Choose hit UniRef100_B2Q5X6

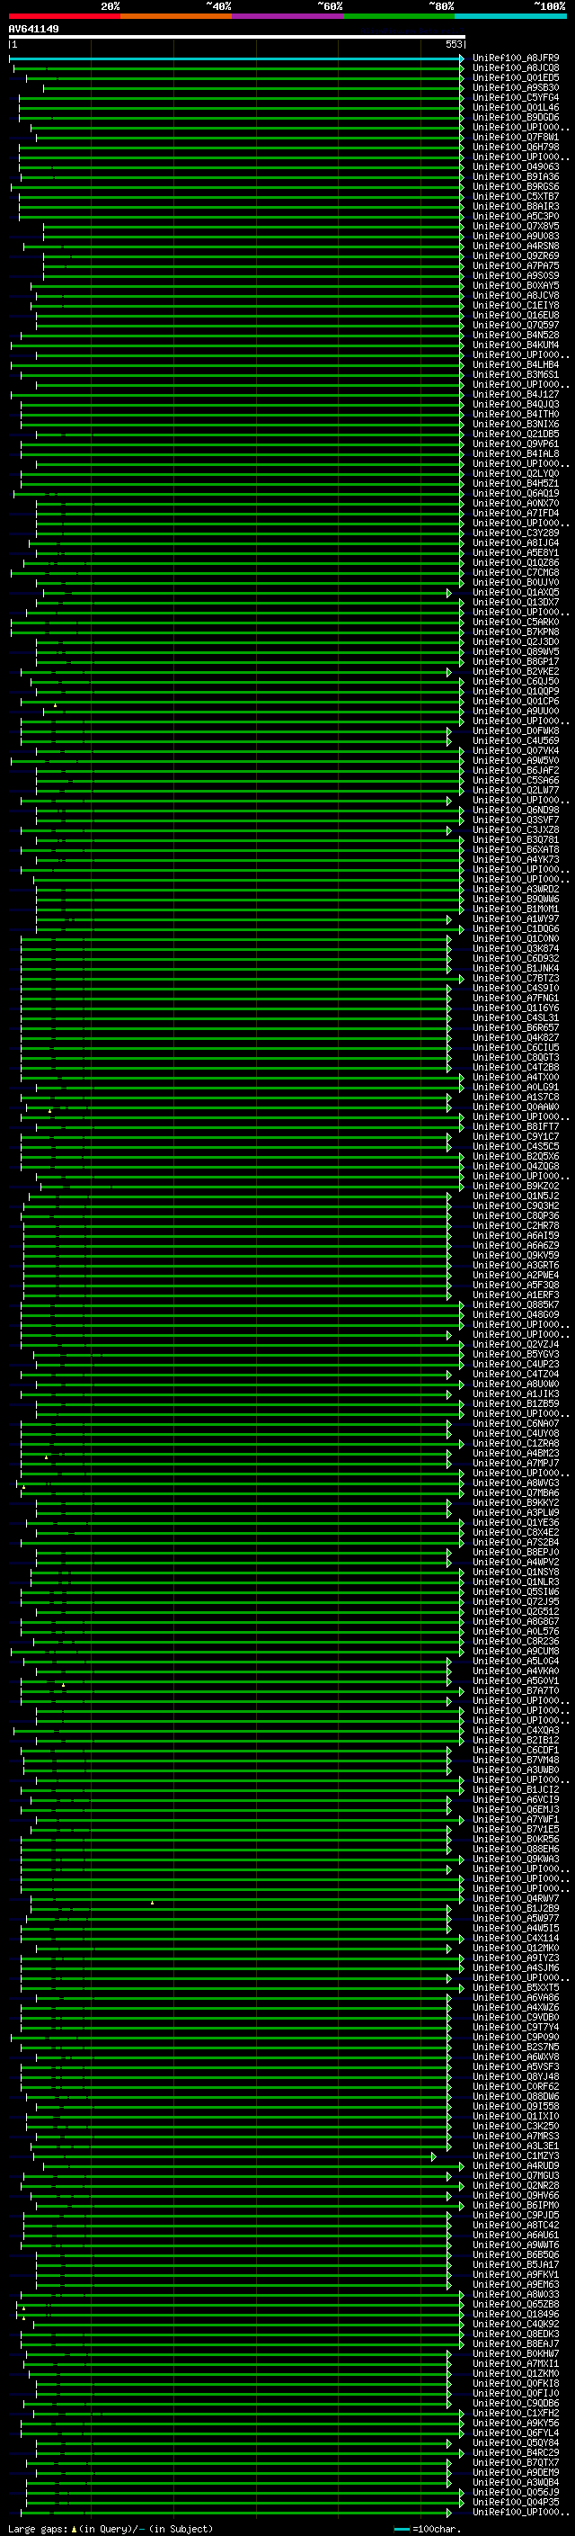(515, 1156)
